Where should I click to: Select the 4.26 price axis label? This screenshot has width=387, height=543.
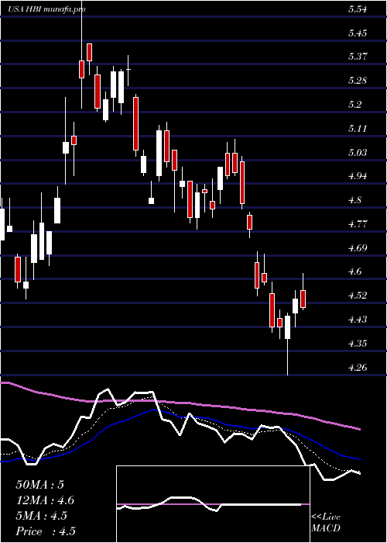coord(358,367)
